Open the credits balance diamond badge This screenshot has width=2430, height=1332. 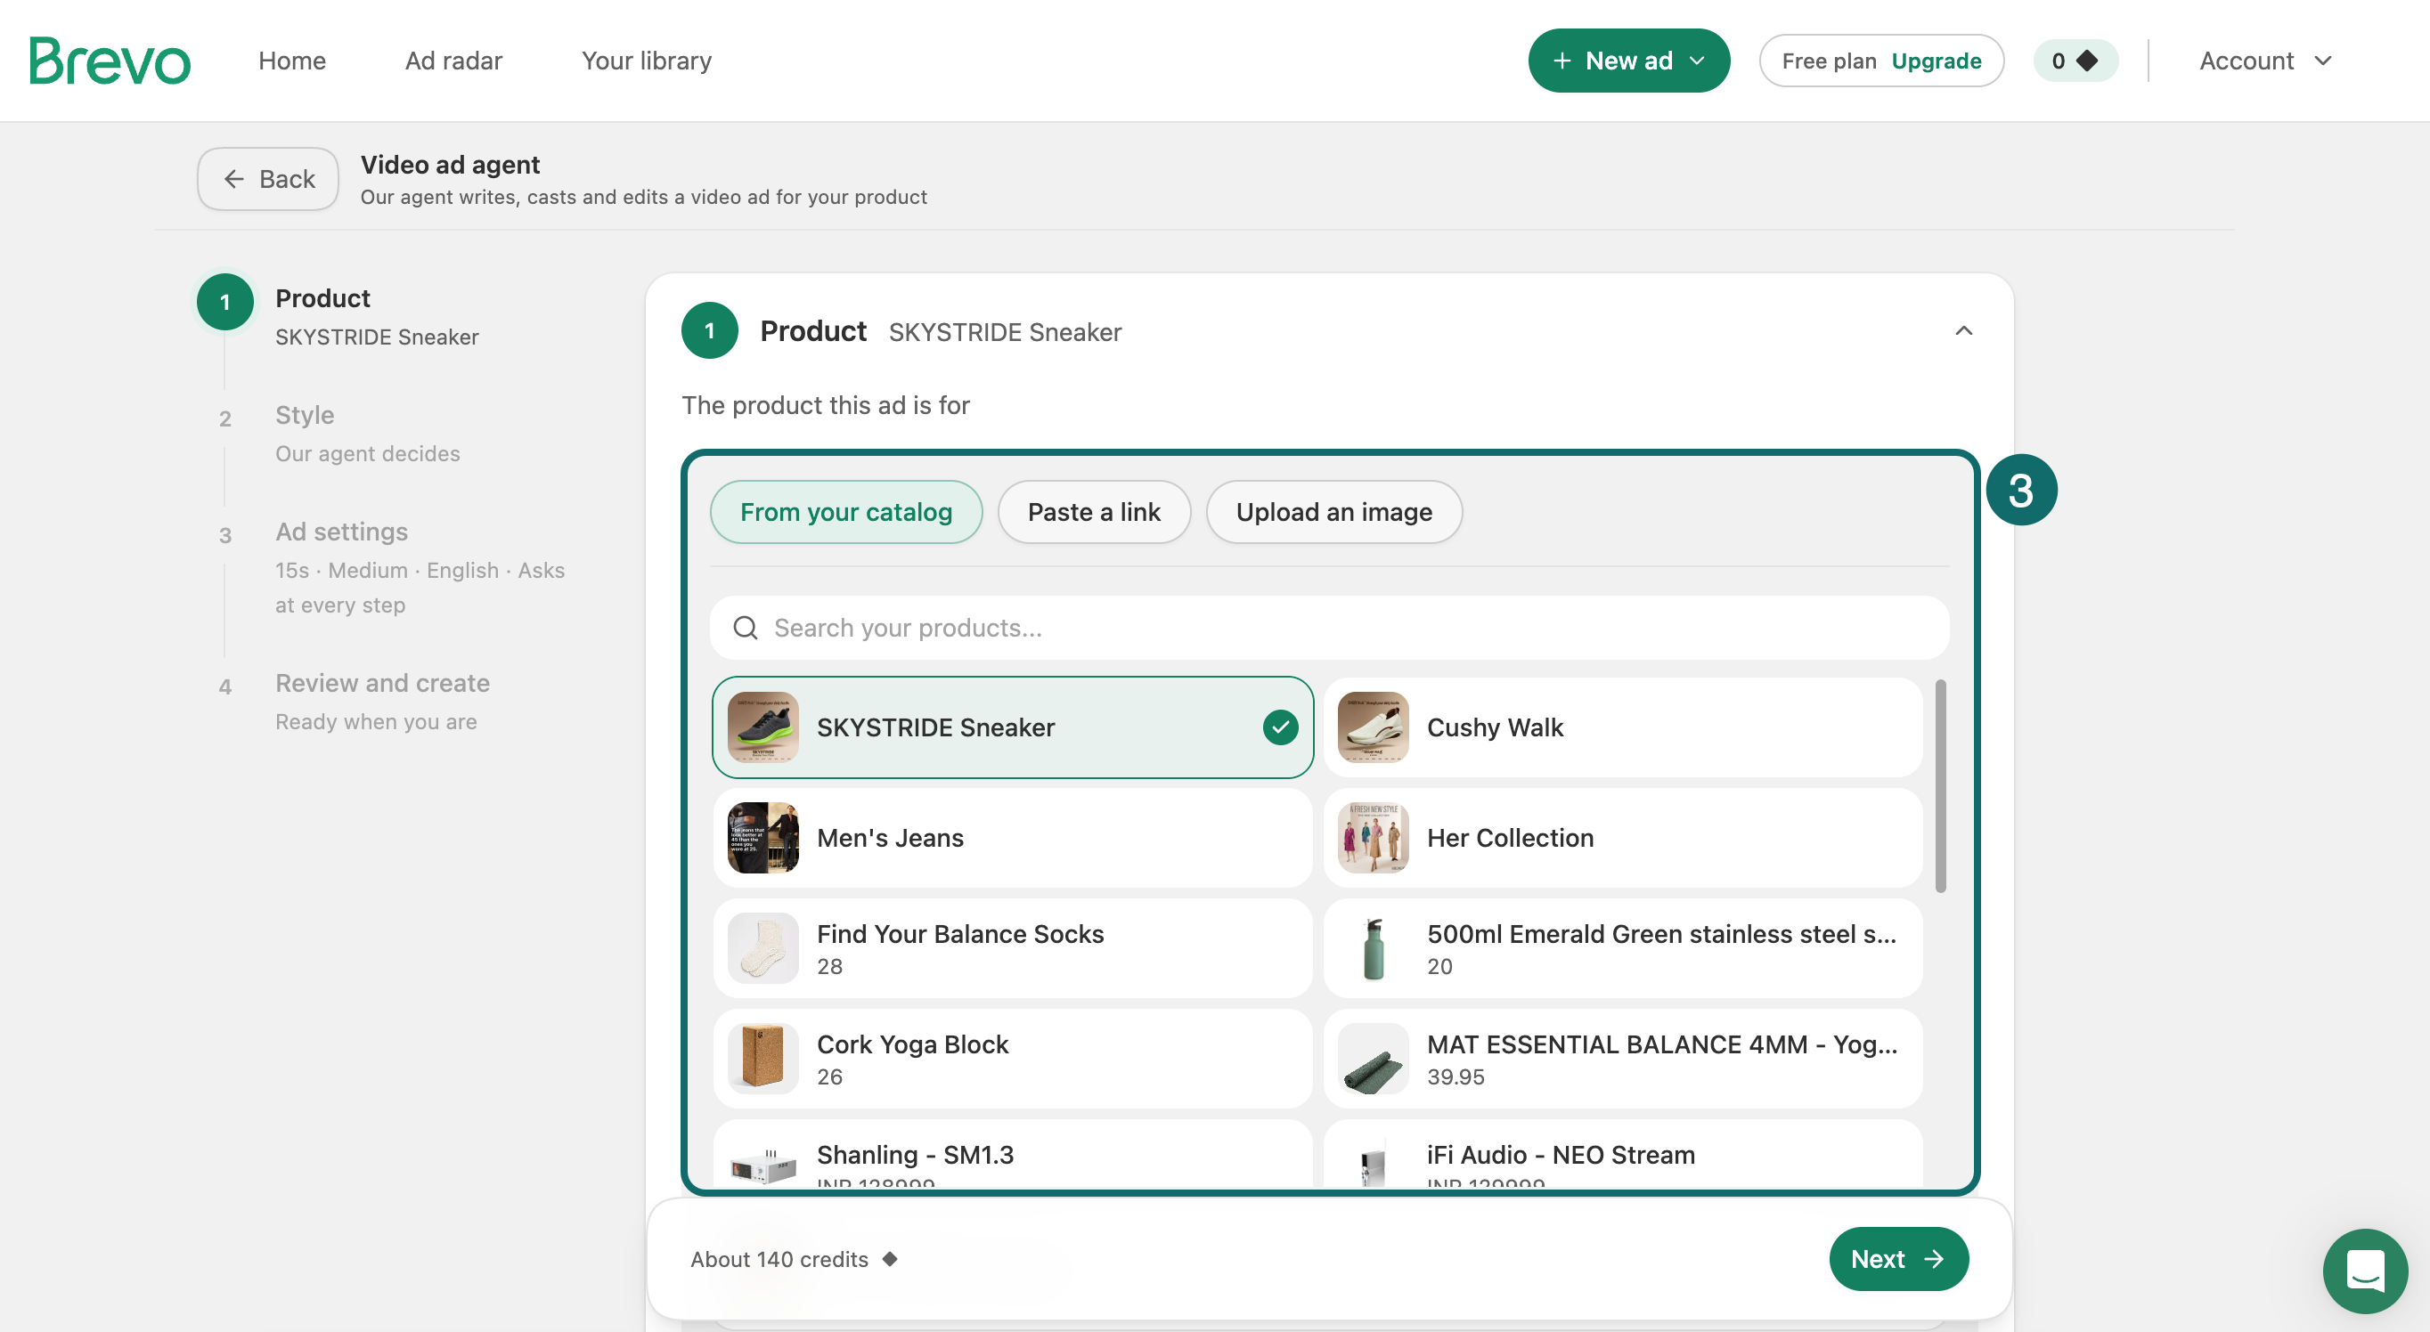2075,61
